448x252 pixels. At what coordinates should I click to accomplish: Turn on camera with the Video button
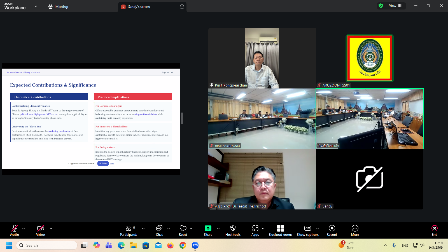[40, 230]
